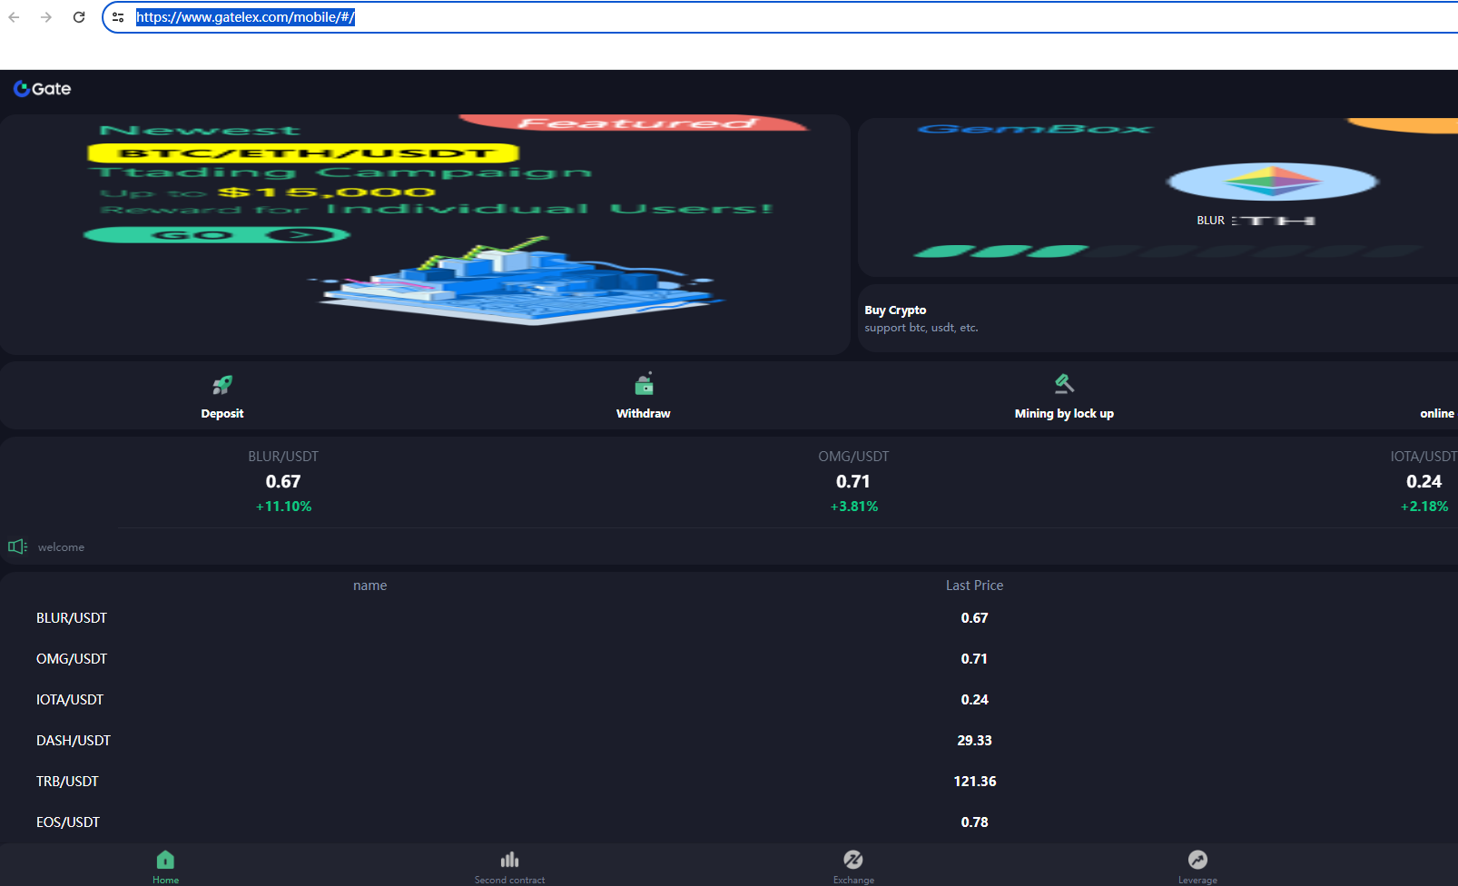This screenshot has height=886, width=1458.
Task: Open the EOS/USDT row in the list
Action: pyautogui.click(x=729, y=822)
